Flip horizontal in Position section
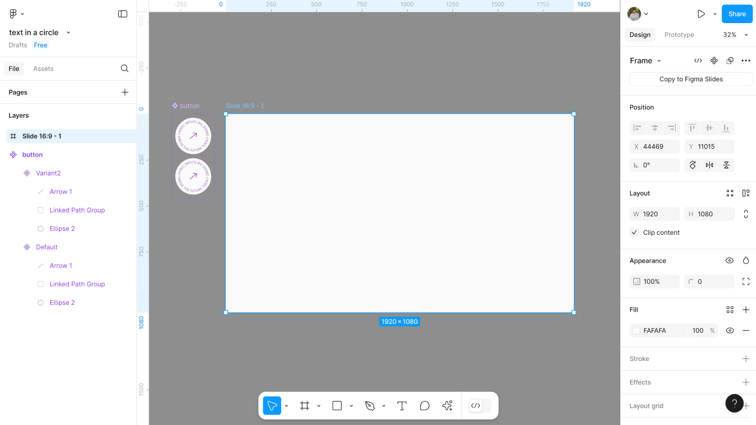 coord(709,165)
